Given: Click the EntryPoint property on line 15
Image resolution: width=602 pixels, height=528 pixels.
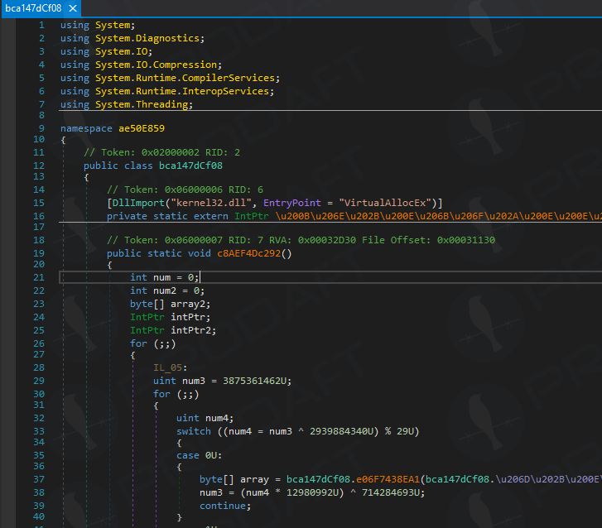Looking at the screenshot, I should [x=292, y=203].
